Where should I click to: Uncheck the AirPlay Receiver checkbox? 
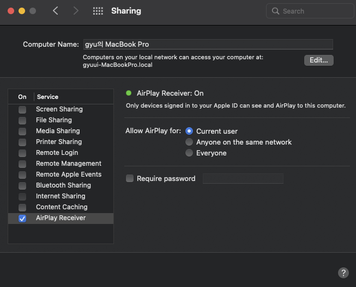tap(22, 219)
